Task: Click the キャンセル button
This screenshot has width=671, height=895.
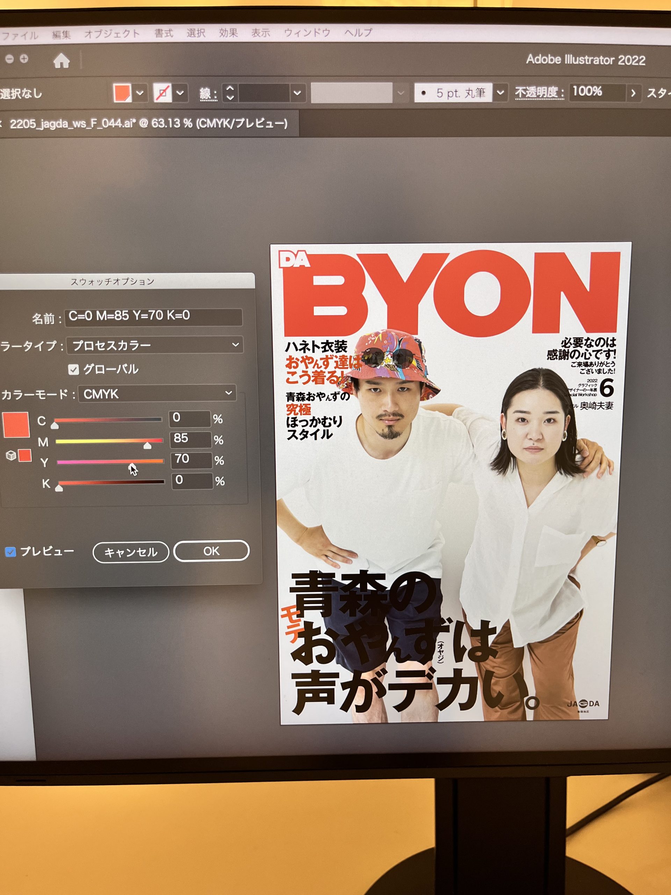Action: click(131, 552)
